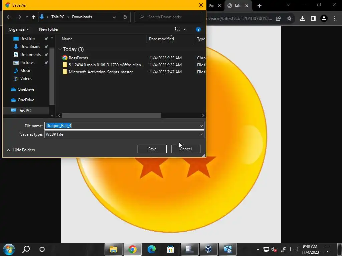
Task: Select the second OneDrive entry in navigation pane
Action: click(26, 100)
